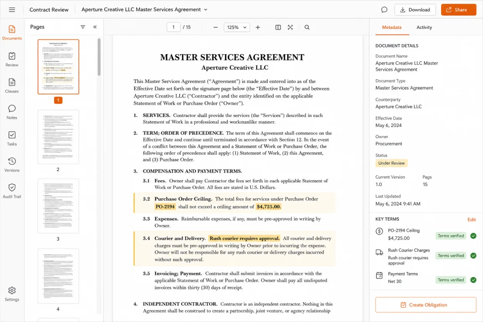Open Documents in the sidebar
483x322 pixels.
(12, 33)
